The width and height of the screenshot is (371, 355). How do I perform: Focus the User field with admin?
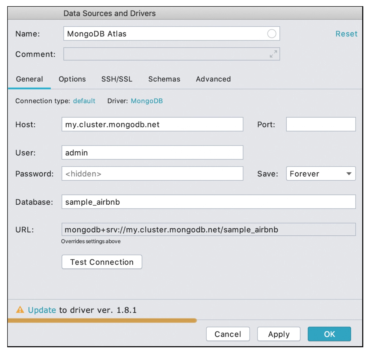tap(152, 152)
